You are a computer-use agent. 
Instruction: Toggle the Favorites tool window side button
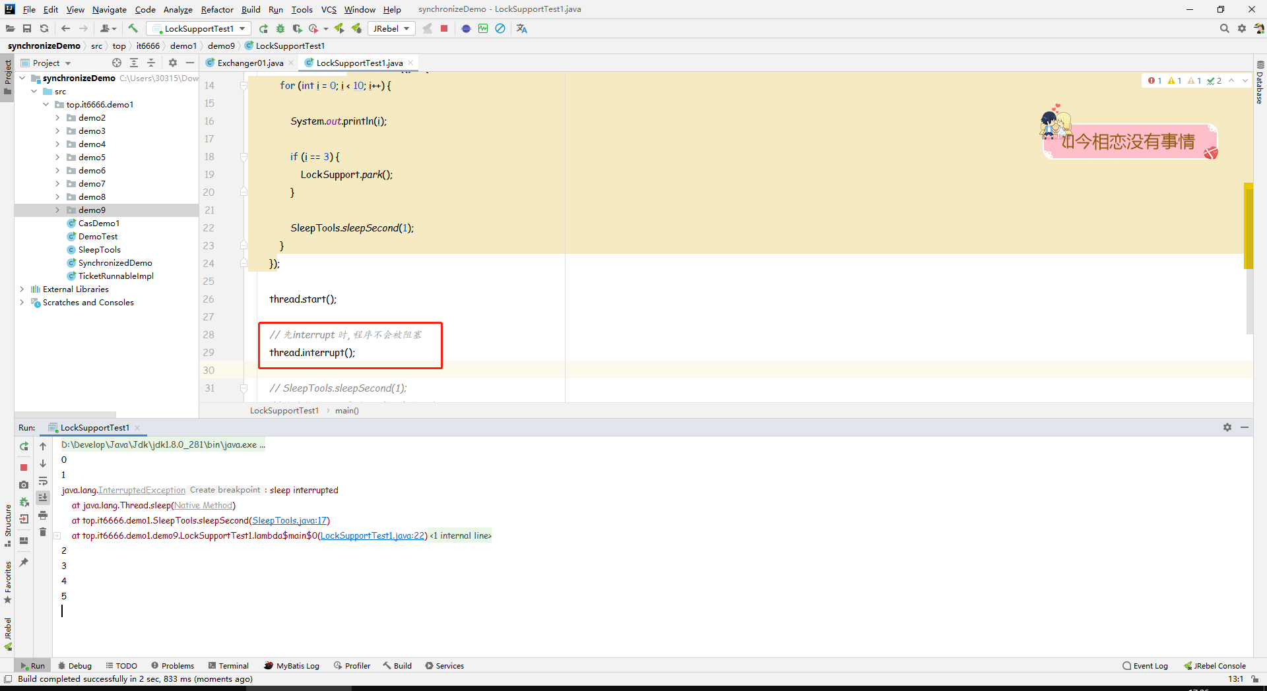(x=7, y=582)
